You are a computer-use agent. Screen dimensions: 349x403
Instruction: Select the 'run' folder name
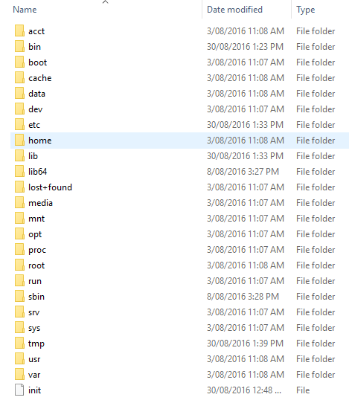pyautogui.click(x=35, y=281)
